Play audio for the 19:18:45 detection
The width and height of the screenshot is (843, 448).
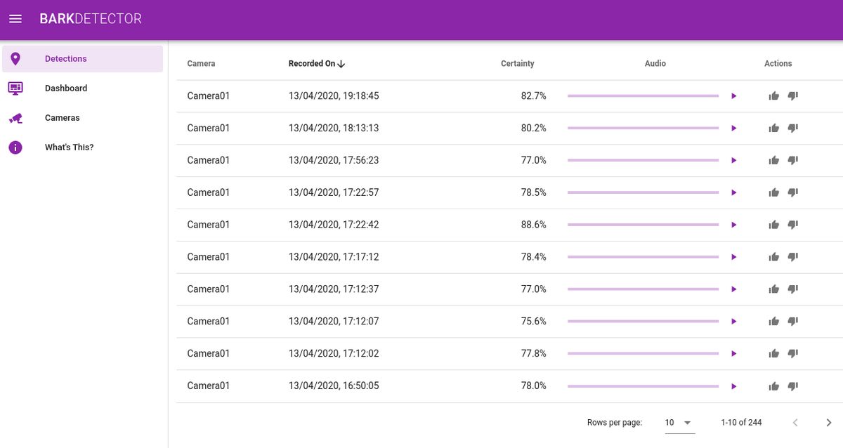[733, 95]
